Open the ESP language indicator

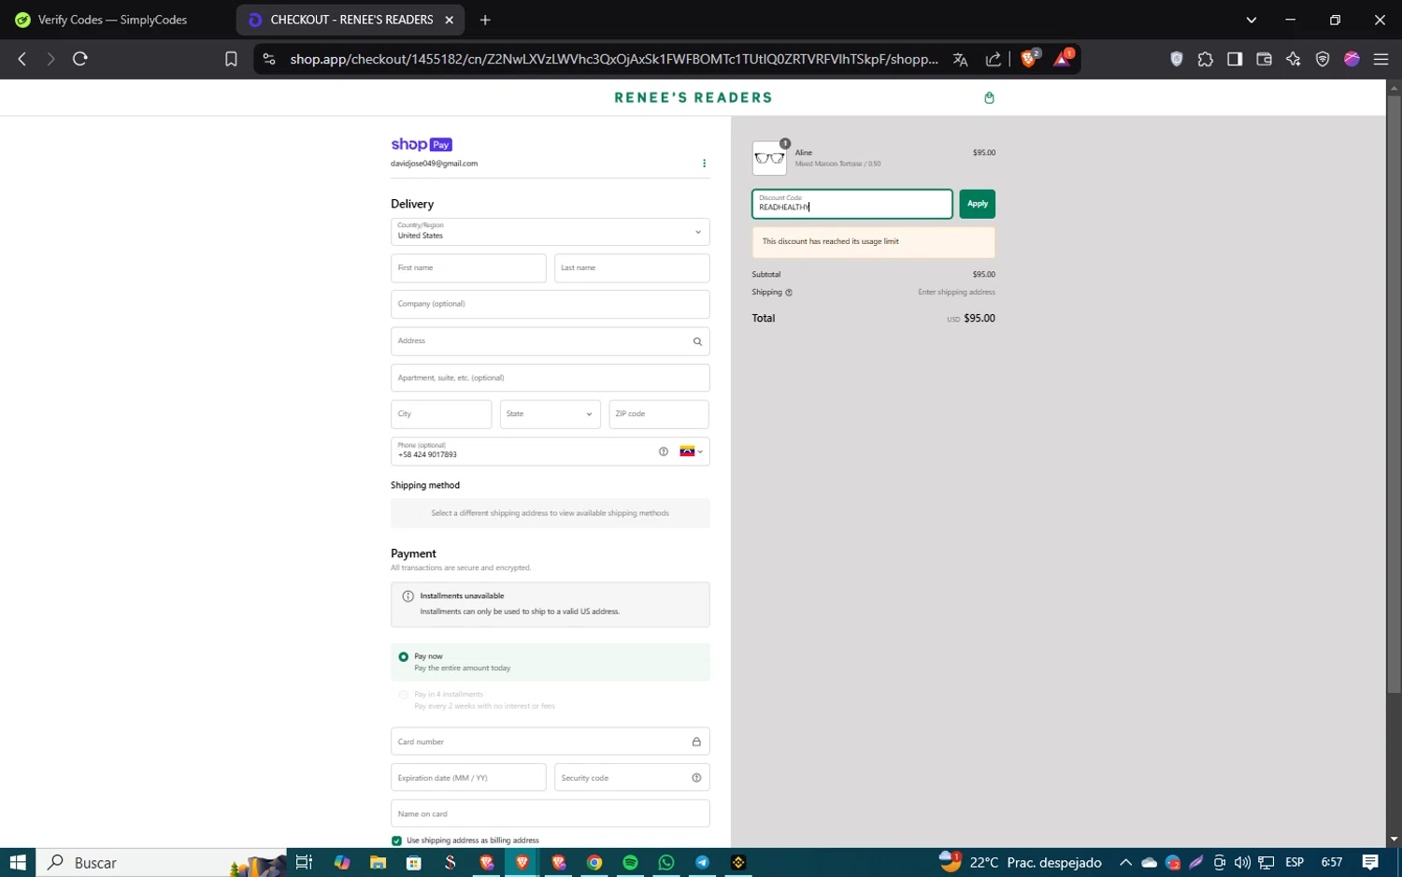pos(1295,862)
